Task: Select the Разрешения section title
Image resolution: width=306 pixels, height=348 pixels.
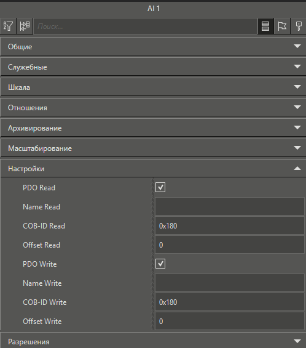Action: [29, 342]
